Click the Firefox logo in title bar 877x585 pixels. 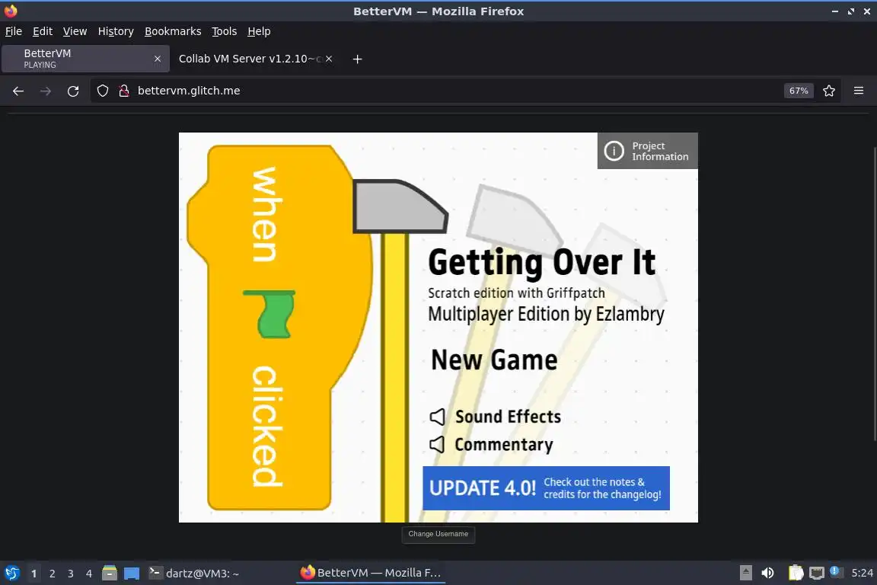tap(11, 11)
